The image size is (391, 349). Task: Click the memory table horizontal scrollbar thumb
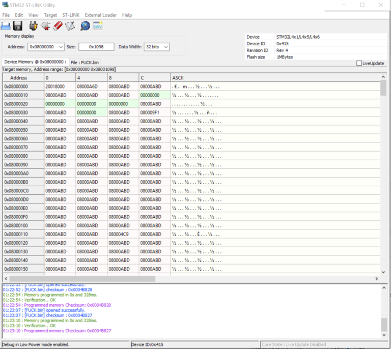(82, 279)
